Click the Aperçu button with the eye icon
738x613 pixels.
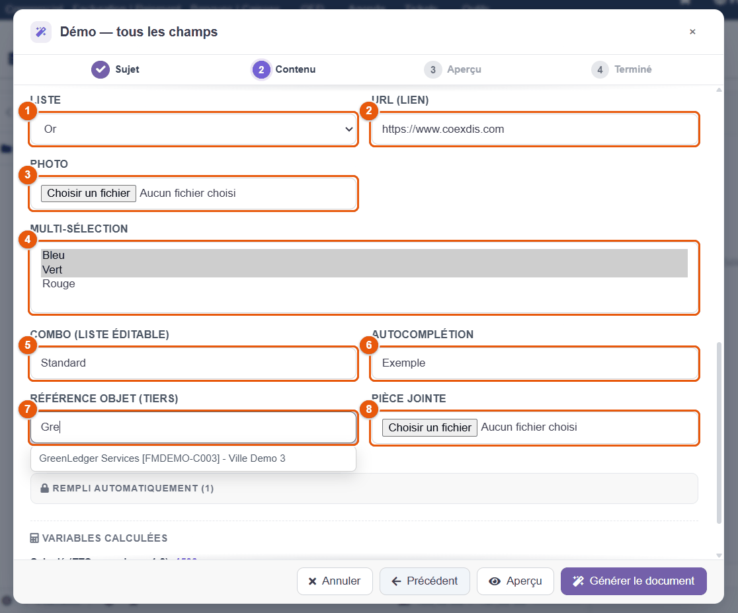point(515,581)
